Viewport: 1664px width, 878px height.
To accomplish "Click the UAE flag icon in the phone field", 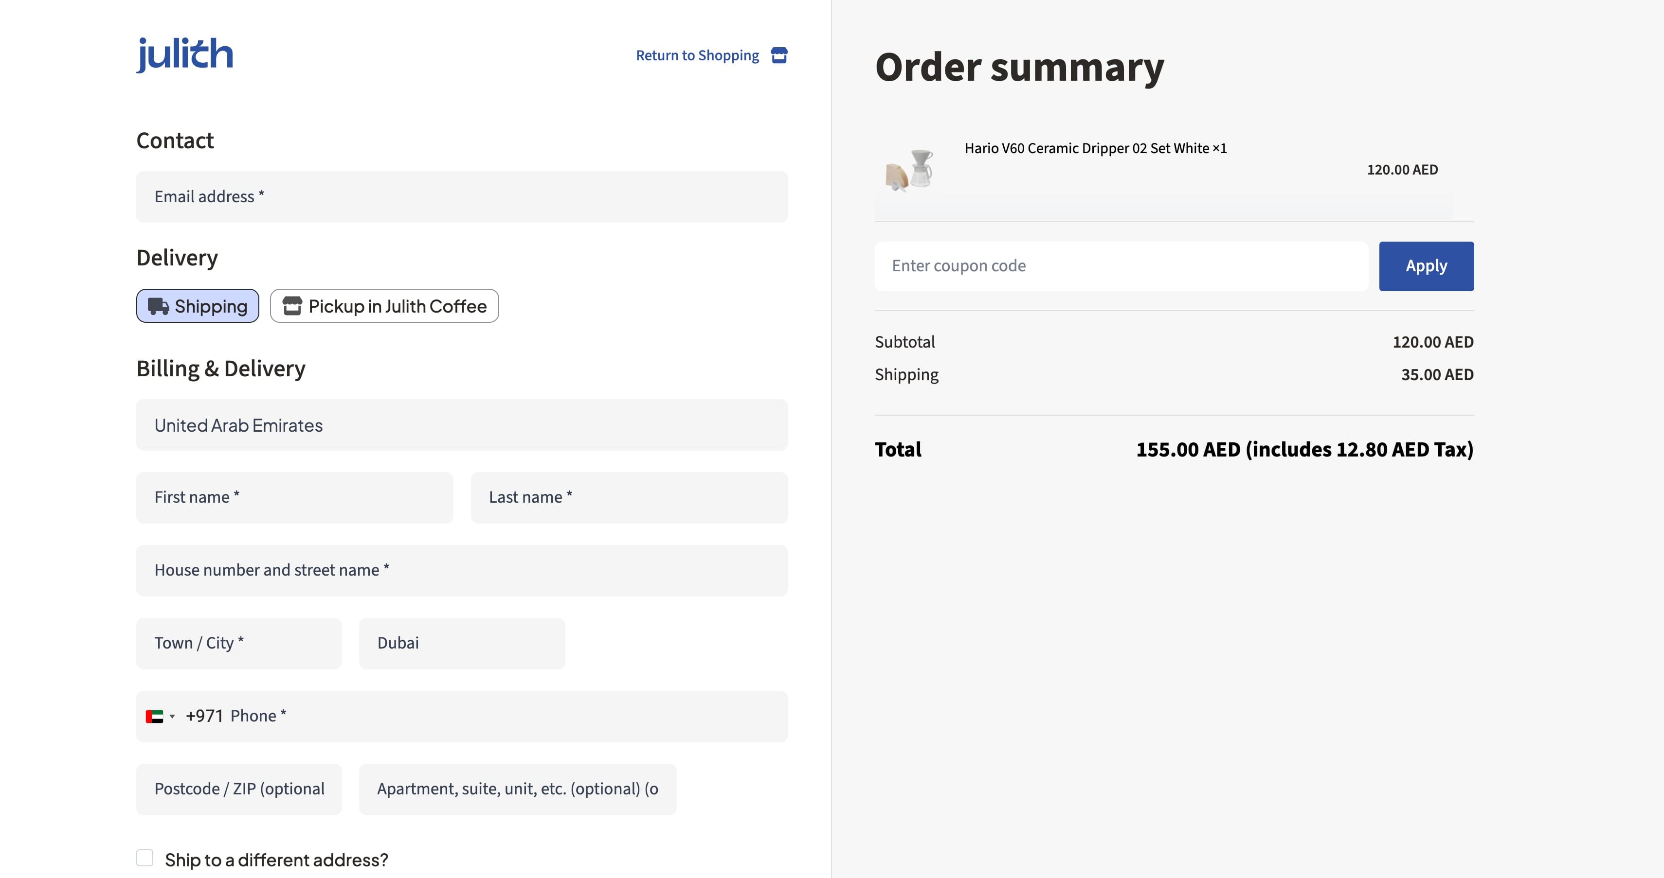I will pos(154,717).
